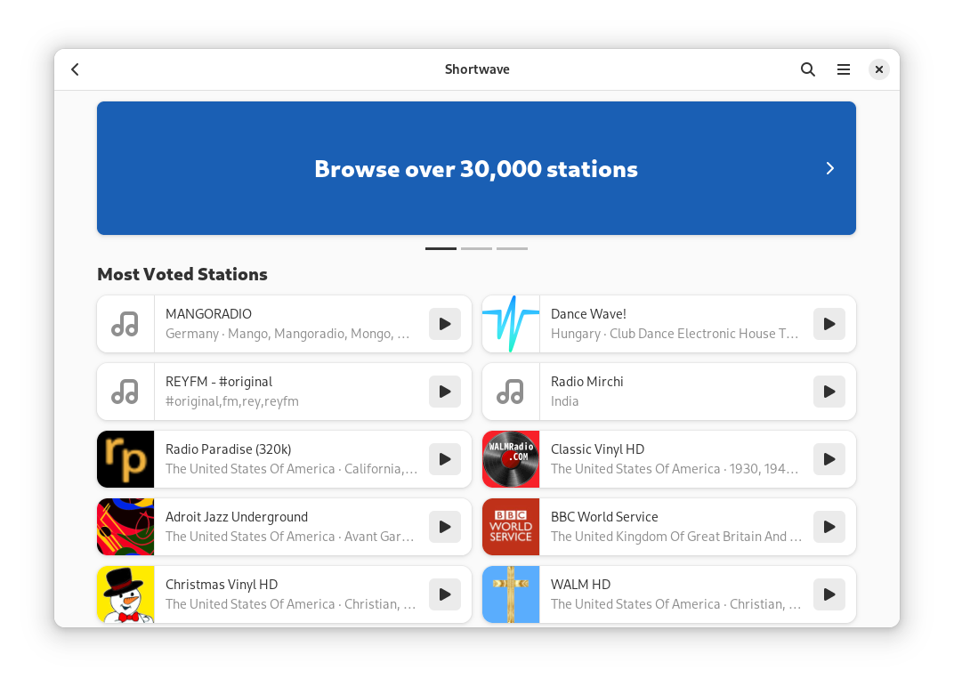This screenshot has width=954, height=687.
Task: Close the Shortwave window
Action: tap(878, 69)
